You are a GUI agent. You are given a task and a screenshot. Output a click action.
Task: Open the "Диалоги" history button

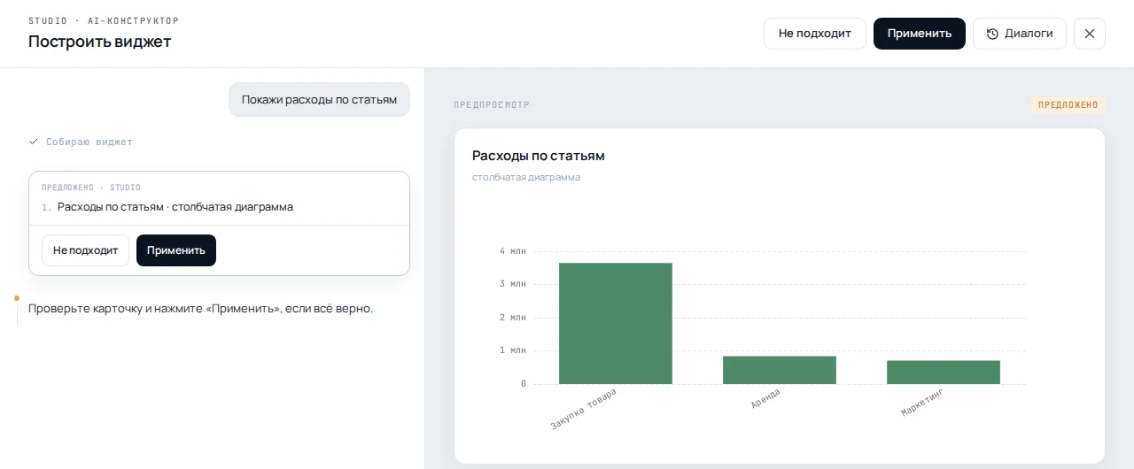click(1020, 34)
